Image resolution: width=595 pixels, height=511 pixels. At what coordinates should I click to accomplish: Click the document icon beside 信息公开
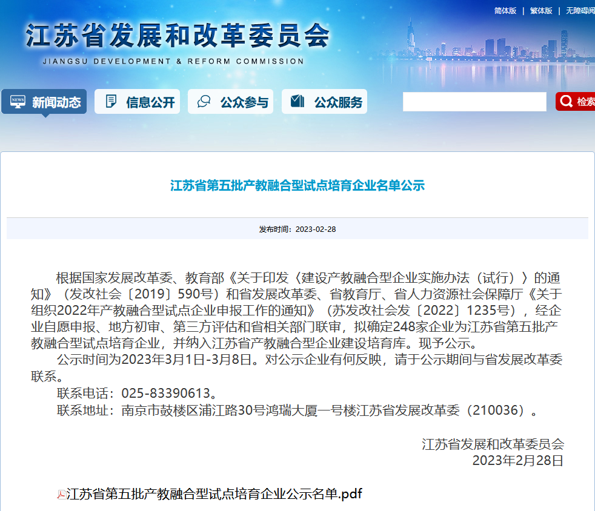pyautogui.click(x=111, y=102)
